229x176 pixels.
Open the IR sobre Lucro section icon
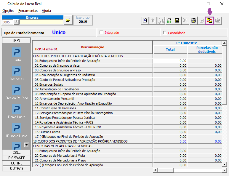coord(17,128)
